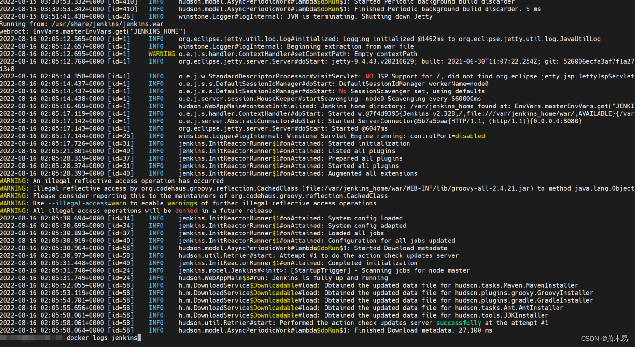Viewport: 635px width, 347px height.
Task: Click the red word 'denied' in warning message
Action: (186, 210)
